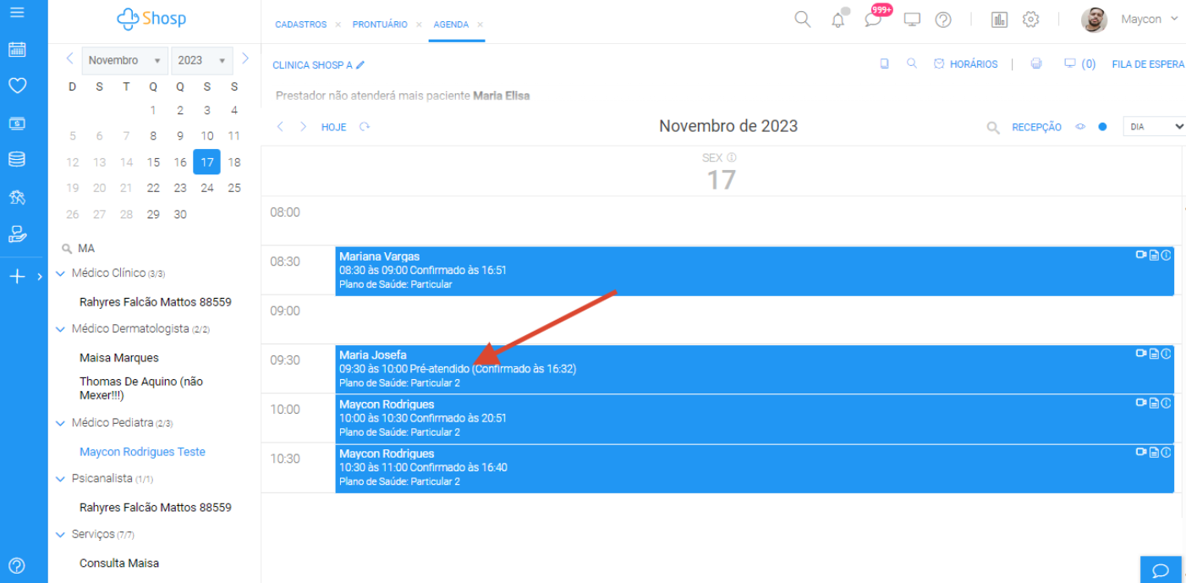
Task: Open chat messages with 999+ badge
Action: click(x=873, y=19)
